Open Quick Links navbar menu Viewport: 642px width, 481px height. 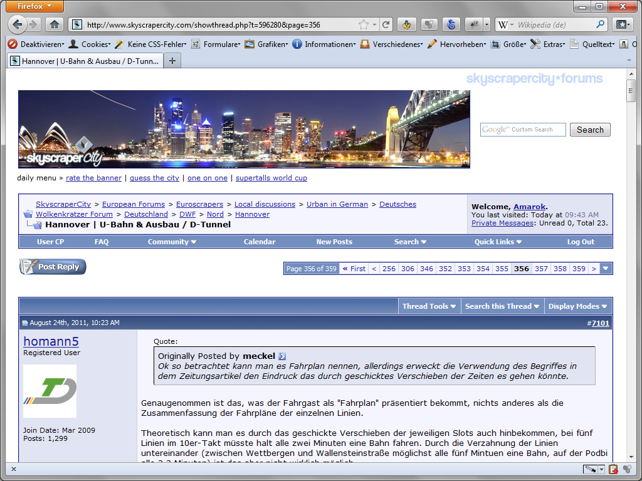click(498, 242)
